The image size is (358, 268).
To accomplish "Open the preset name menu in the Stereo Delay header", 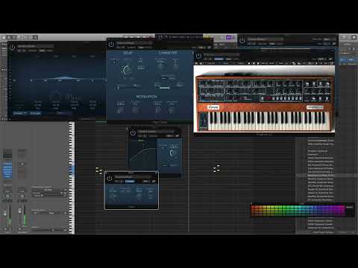I will [134, 43].
